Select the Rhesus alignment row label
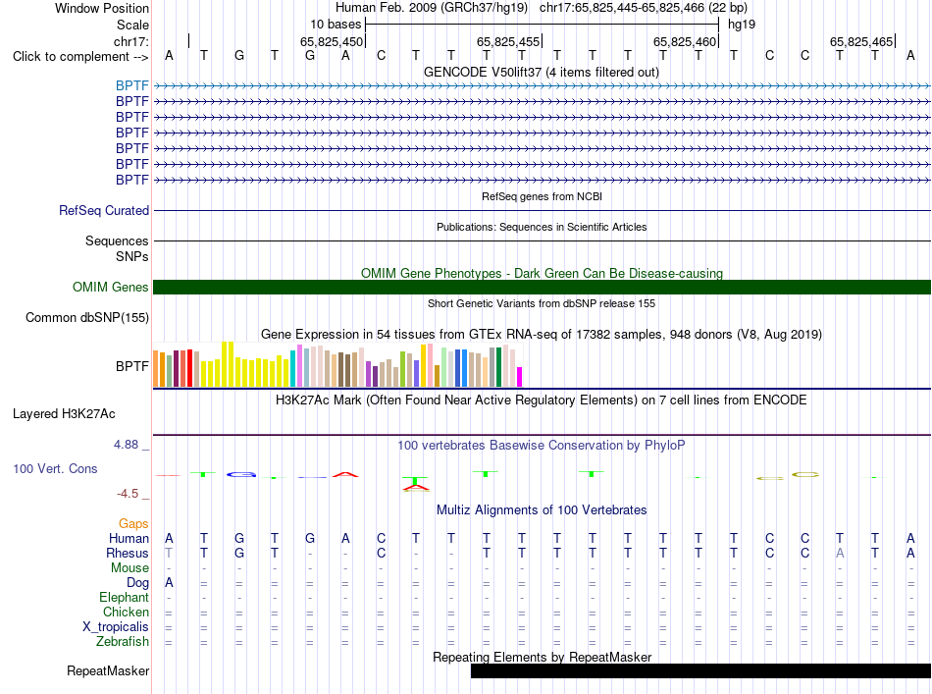The height and width of the screenshot is (694, 932). click(128, 553)
